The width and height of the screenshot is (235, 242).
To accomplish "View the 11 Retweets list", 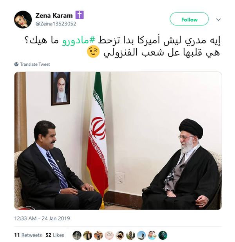I will coord(28,235).
